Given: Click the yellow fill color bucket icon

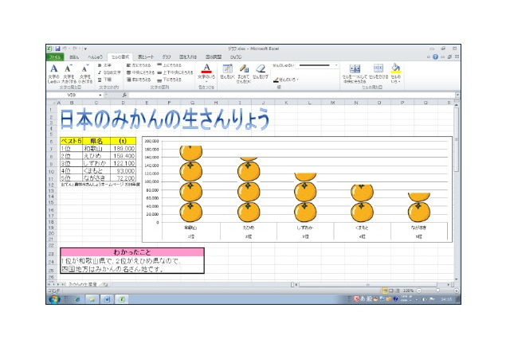Looking at the screenshot, I should [395, 68].
